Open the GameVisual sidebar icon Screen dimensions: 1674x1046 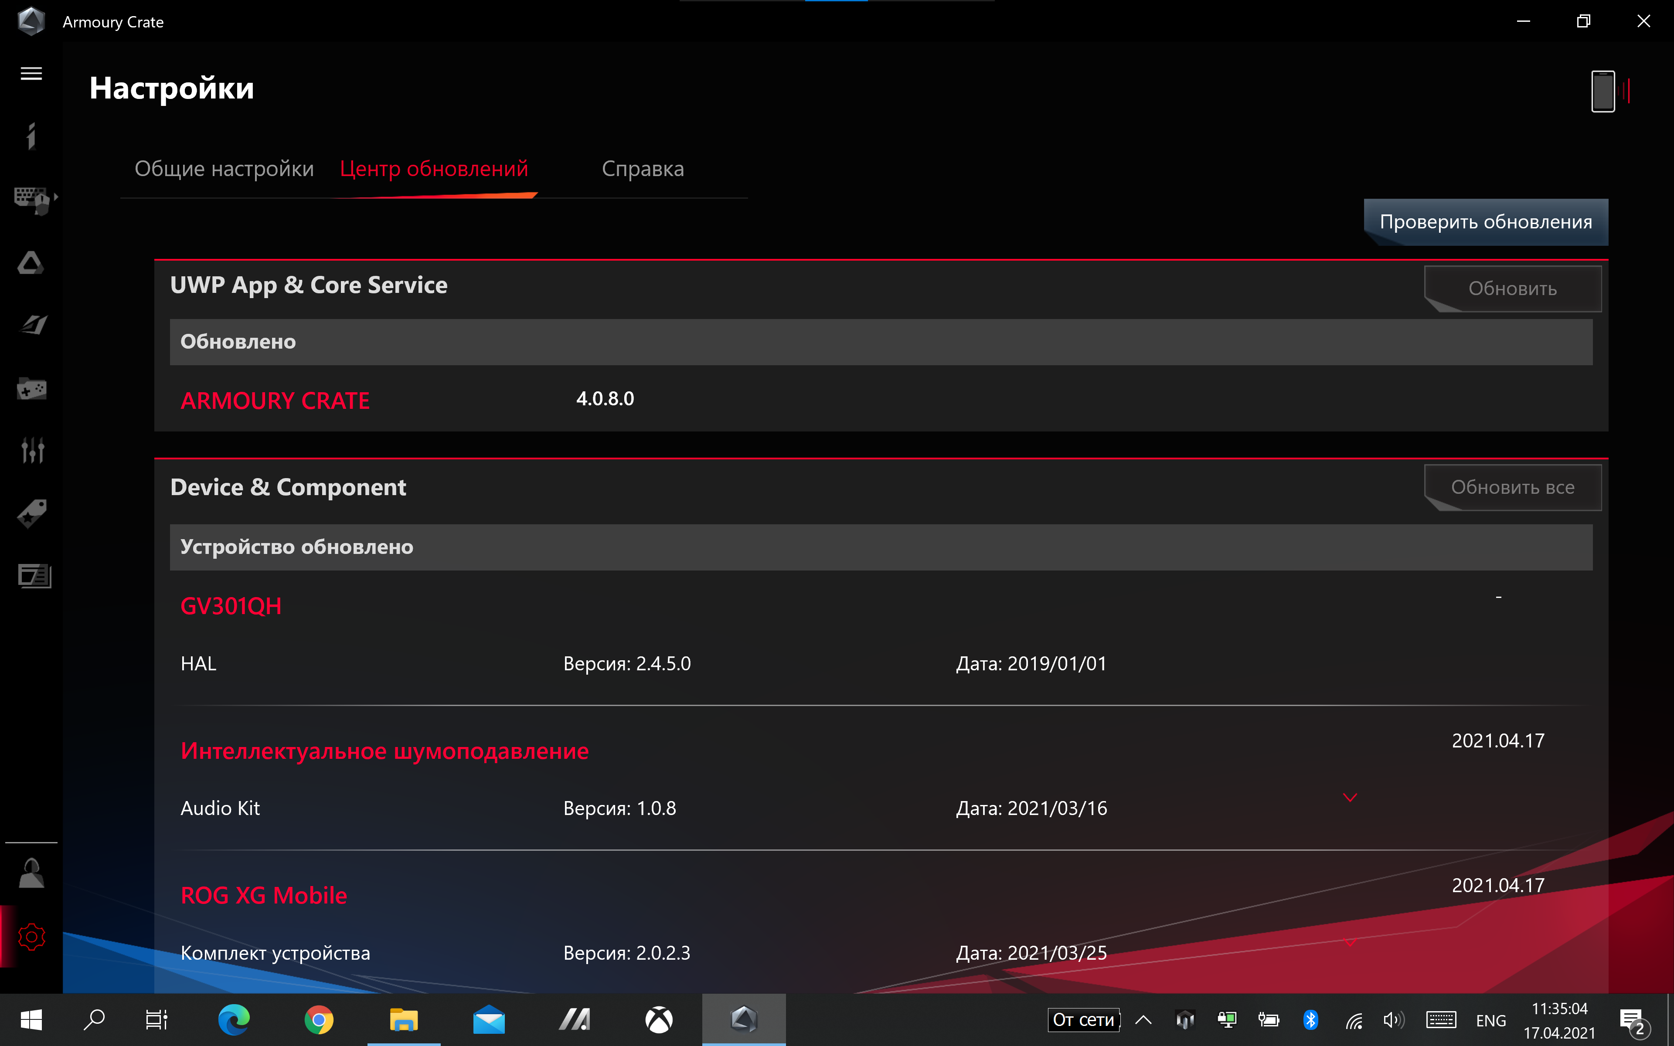(33, 324)
